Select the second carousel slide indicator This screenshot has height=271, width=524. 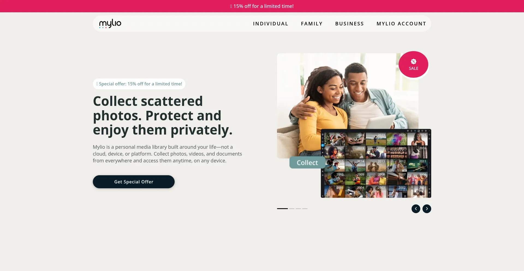292,209
